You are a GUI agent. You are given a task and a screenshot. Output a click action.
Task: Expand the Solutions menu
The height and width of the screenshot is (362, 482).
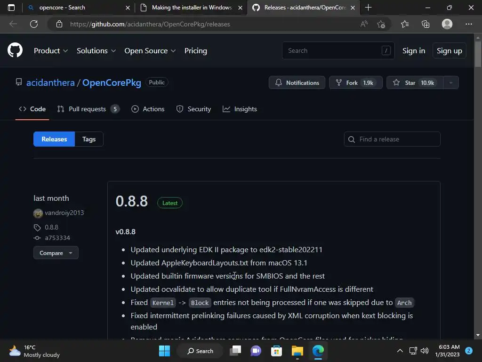96,51
